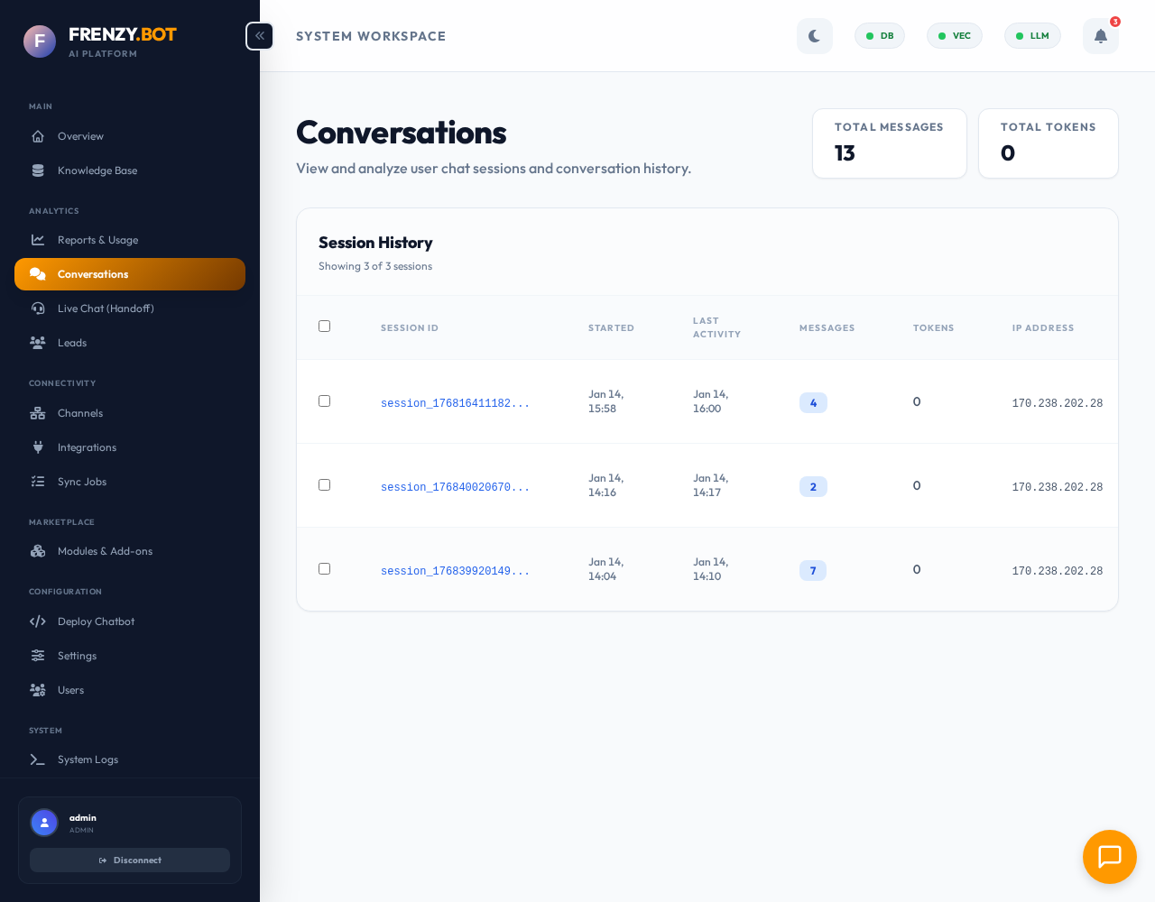1155x902 pixels.
Task: Toggle dark mode with the moon icon
Action: [x=815, y=36]
